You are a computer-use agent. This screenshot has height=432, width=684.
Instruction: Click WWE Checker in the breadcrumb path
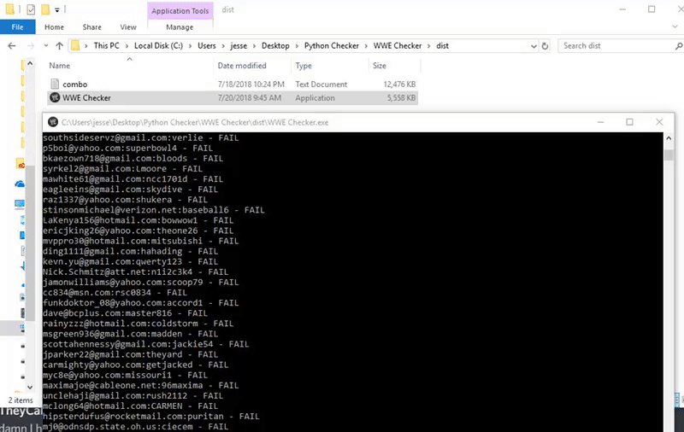coord(398,46)
